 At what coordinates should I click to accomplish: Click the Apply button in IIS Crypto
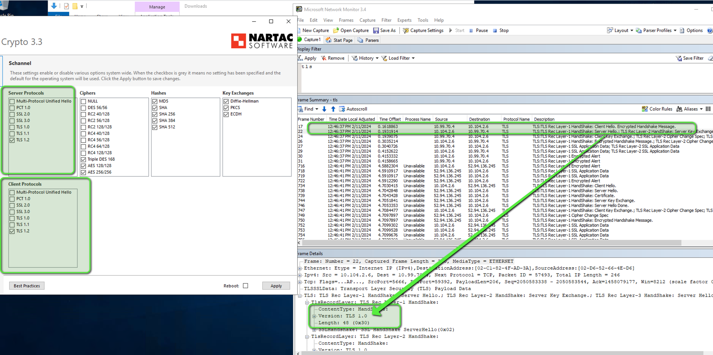(276, 286)
